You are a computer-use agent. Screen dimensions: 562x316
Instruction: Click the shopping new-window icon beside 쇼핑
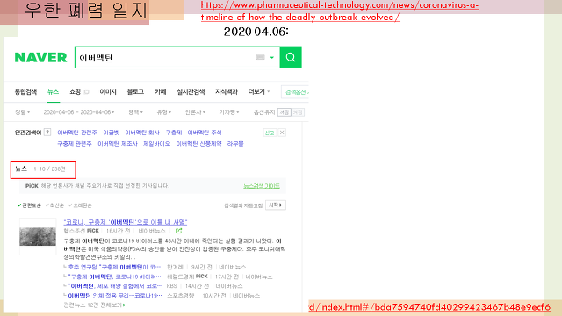(86, 91)
